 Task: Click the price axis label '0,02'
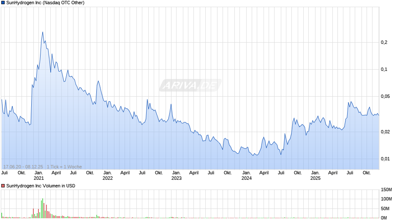385,132
